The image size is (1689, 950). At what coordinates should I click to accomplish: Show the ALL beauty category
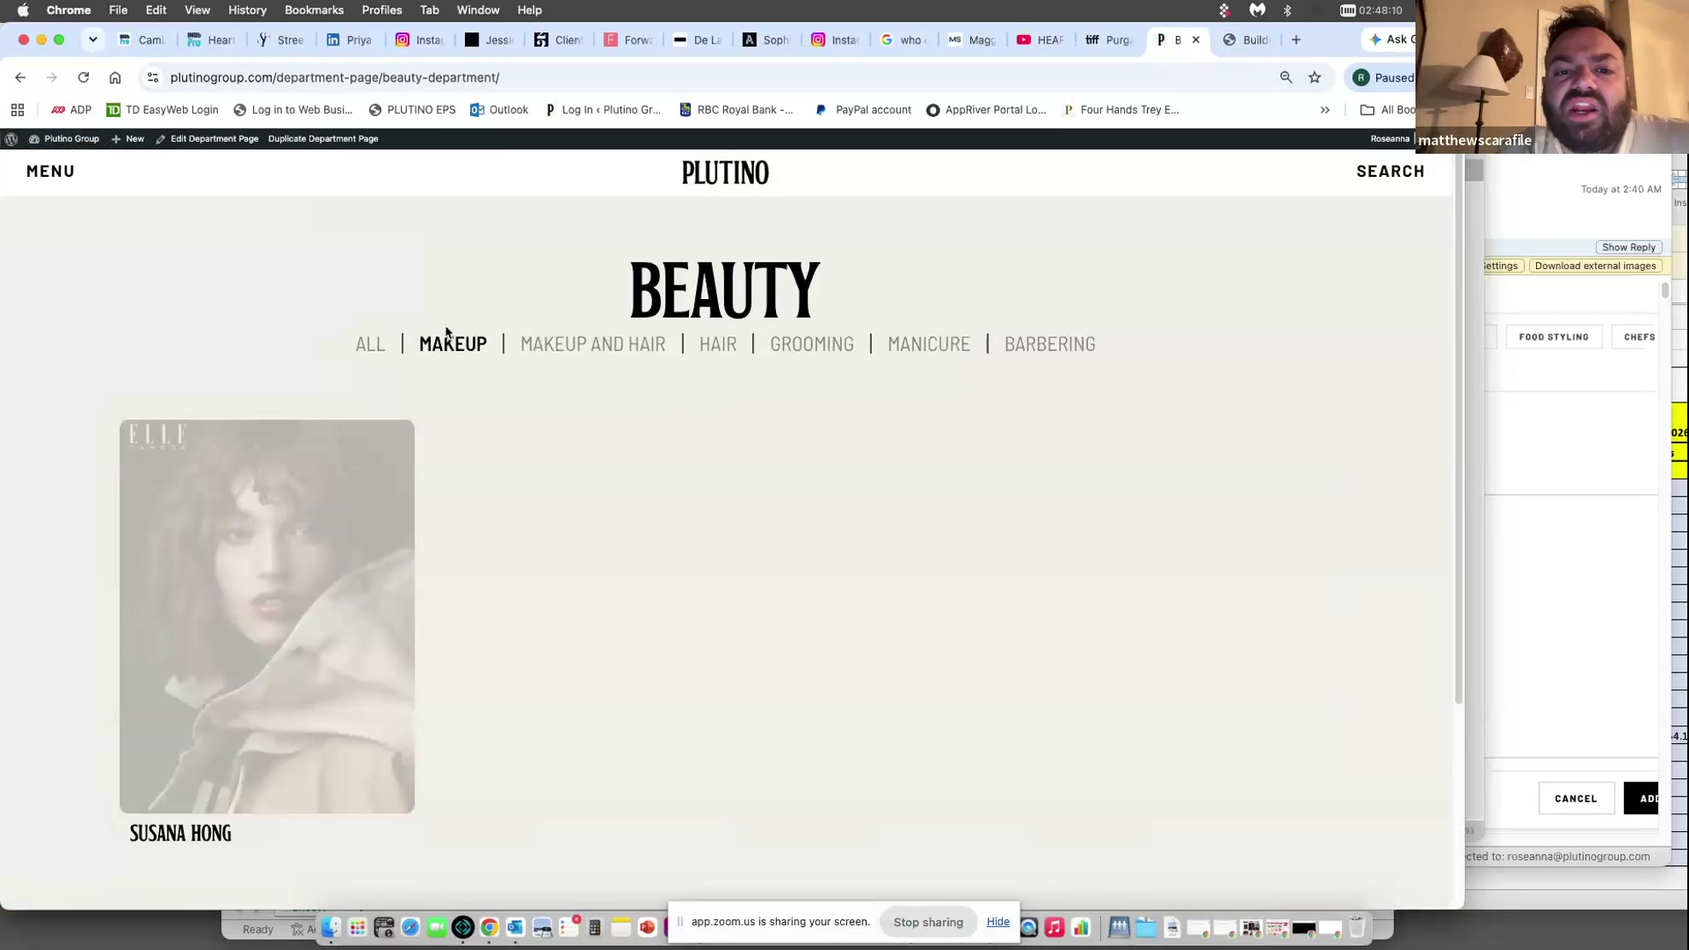(x=370, y=343)
